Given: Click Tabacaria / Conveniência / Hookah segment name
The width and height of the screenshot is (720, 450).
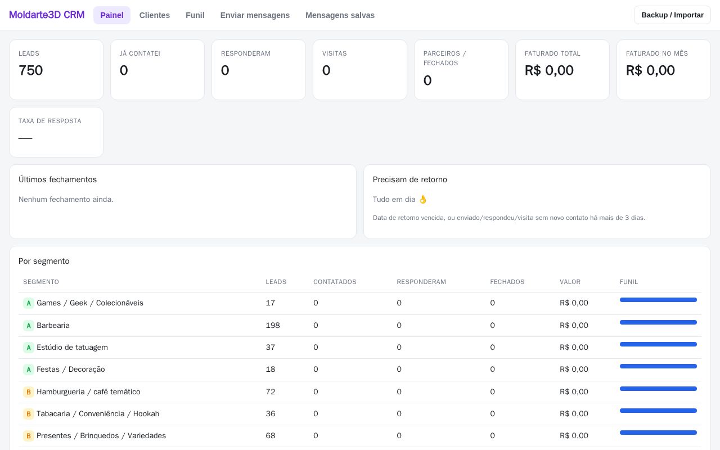Looking at the screenshot, I should click(98, 414).
